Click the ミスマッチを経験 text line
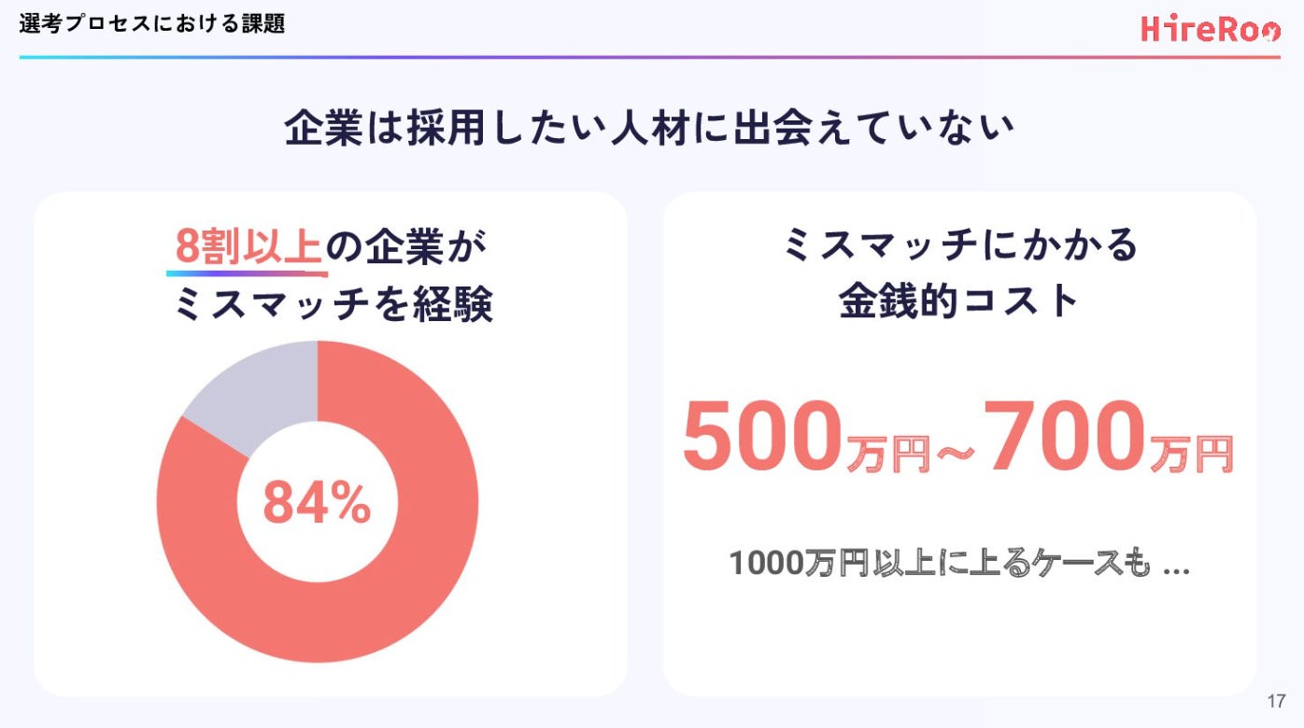Viewport: 1304px width, 728px height. tap(333, 304)
